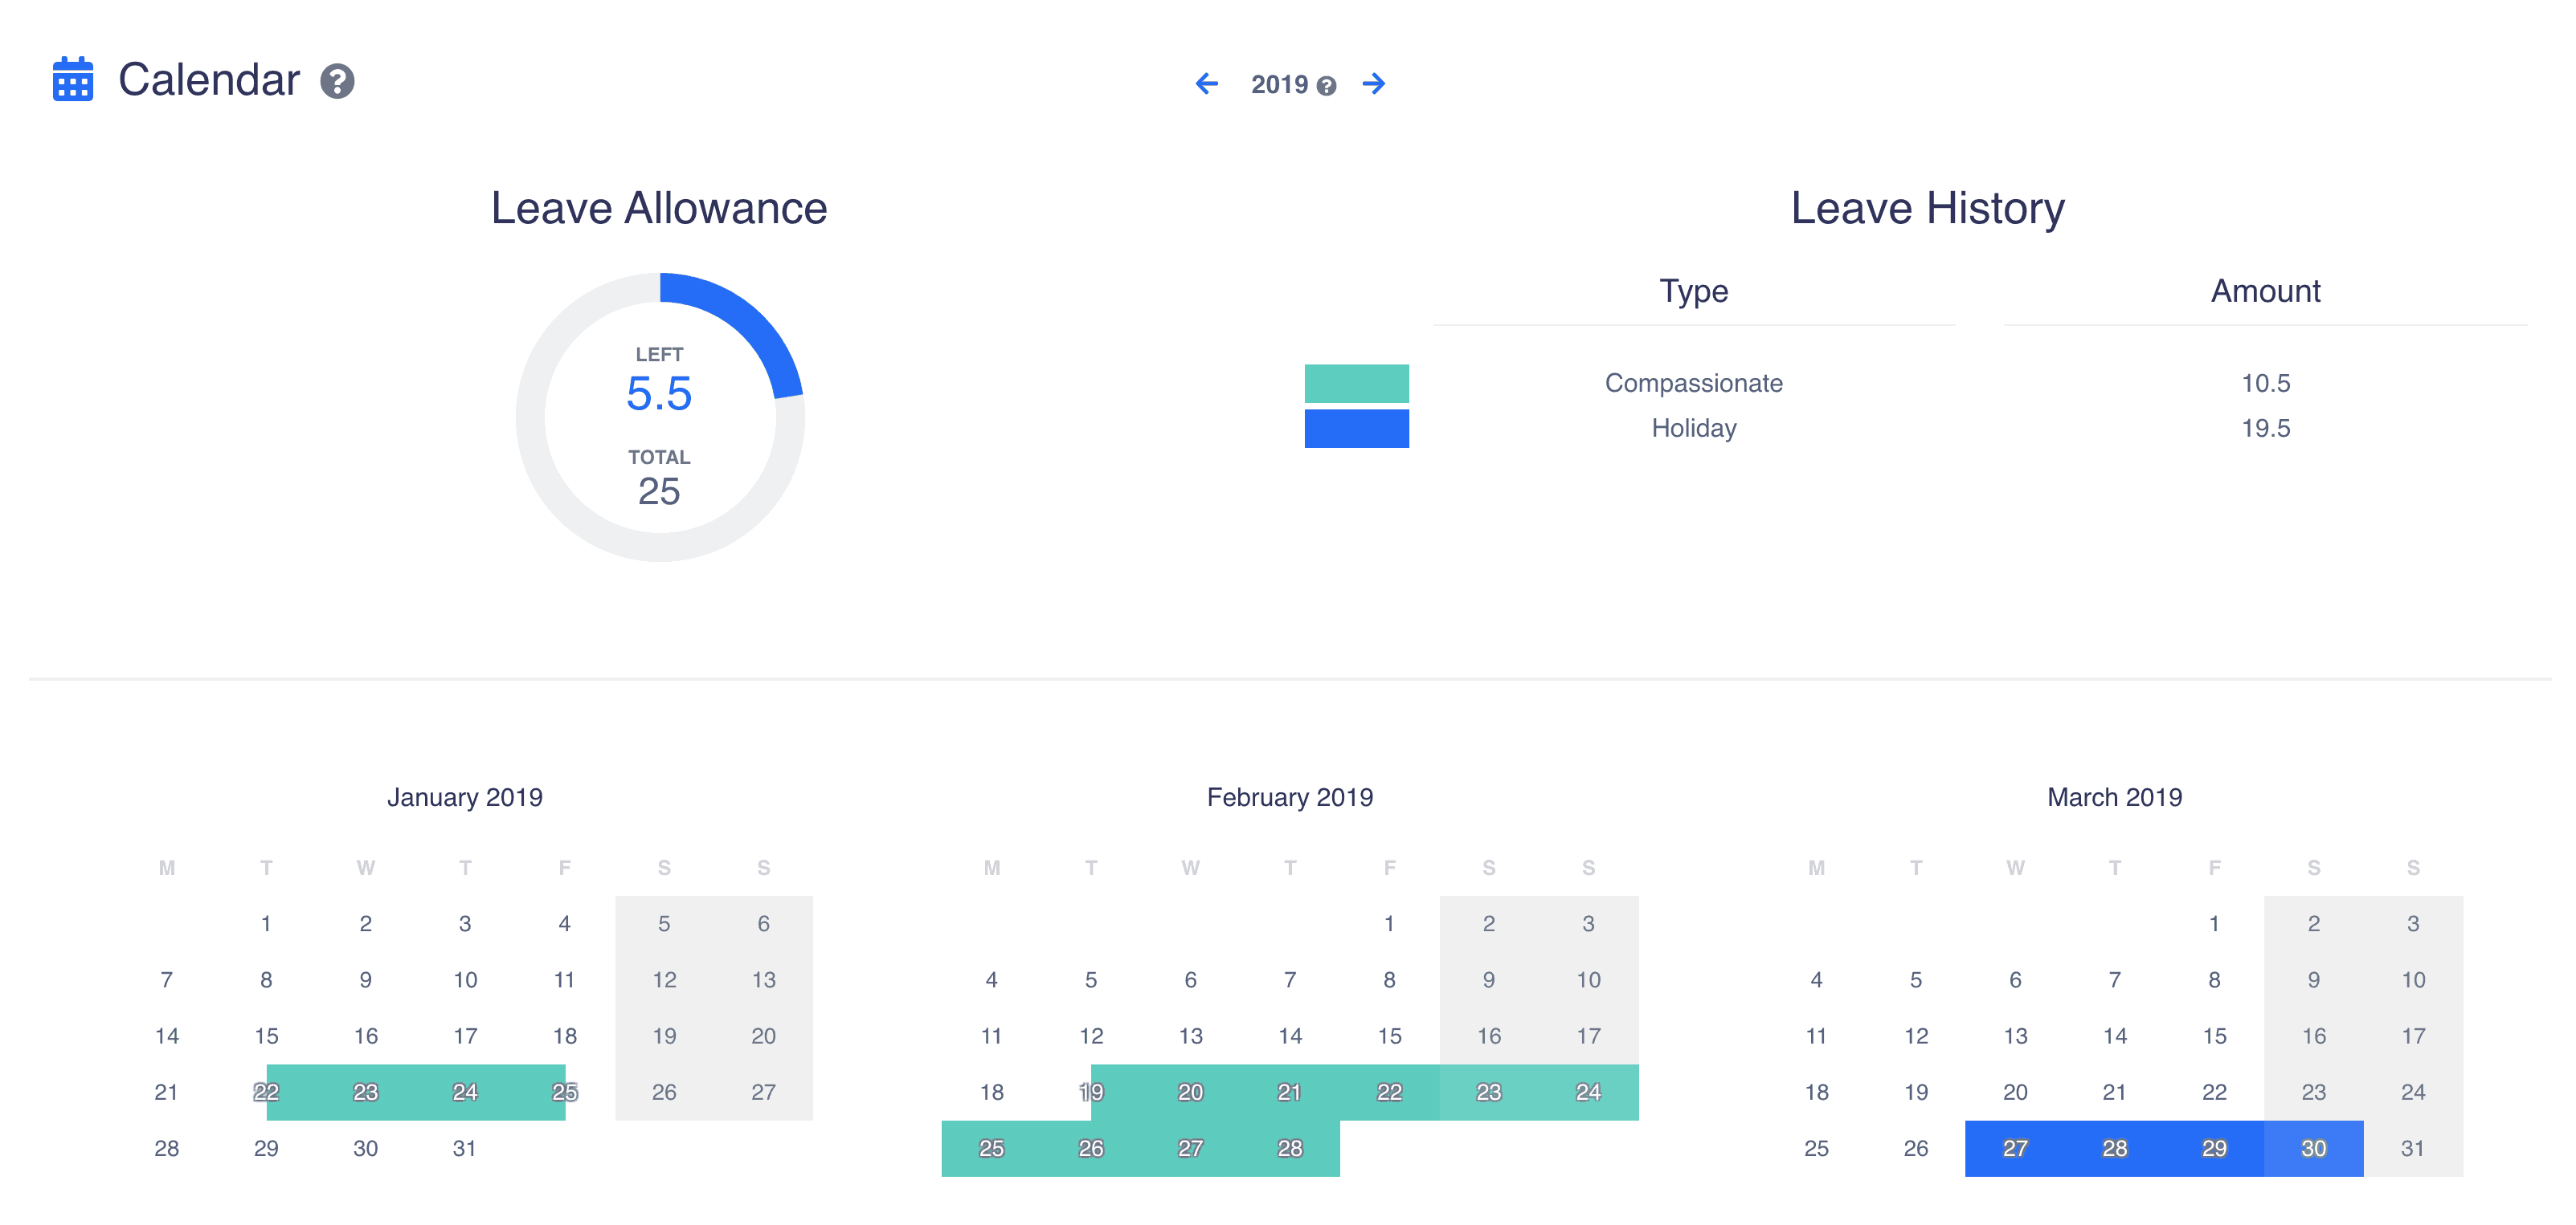Screen dimensions: 2576x1225
Task: Go to next year with right arrow
Action: coord(1374,84)
